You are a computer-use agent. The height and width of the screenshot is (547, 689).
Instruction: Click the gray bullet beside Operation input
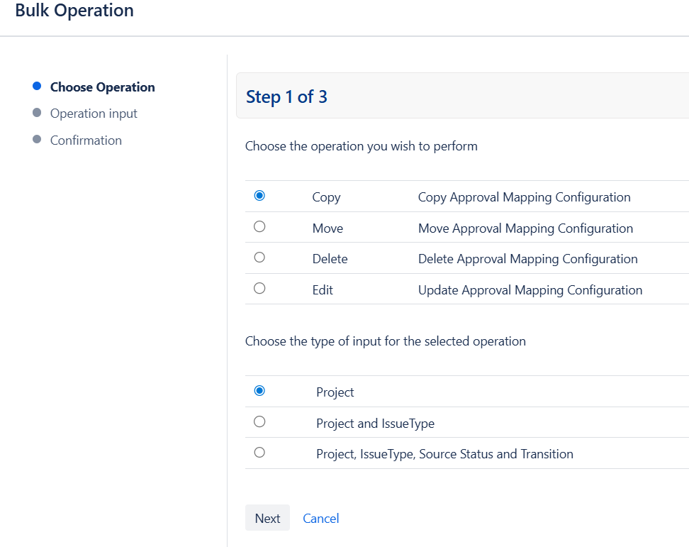37,113
